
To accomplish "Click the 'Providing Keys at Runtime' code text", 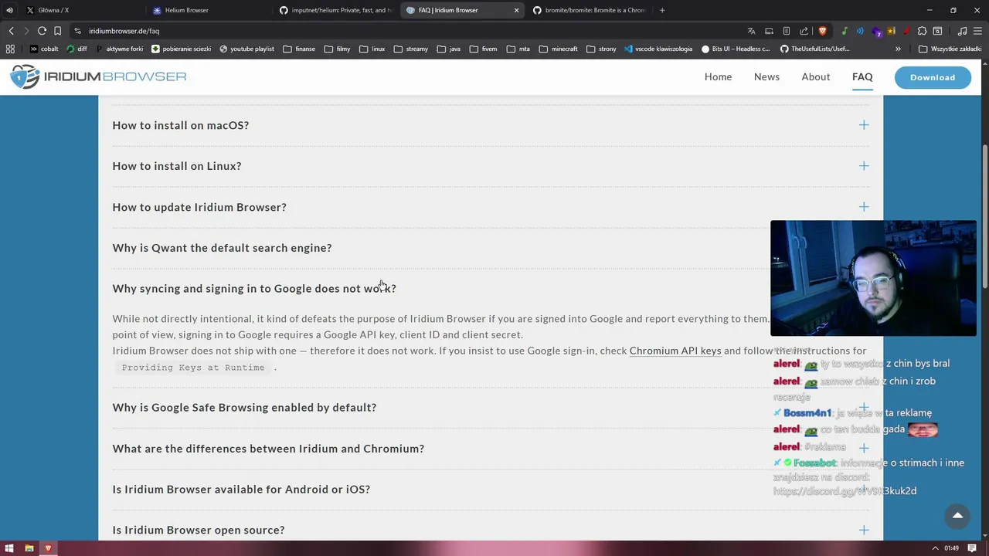I will (193, 368).
